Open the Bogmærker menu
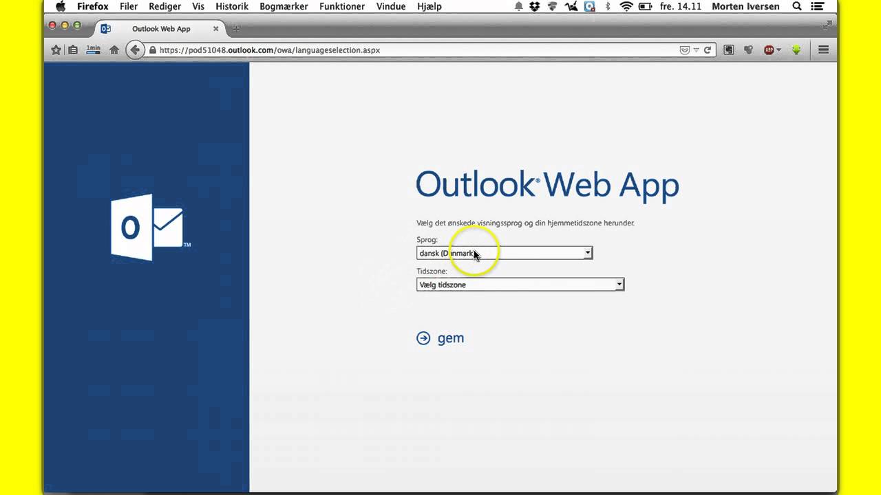This screenshot has width=881, height=495. click(x=284, y=6)
